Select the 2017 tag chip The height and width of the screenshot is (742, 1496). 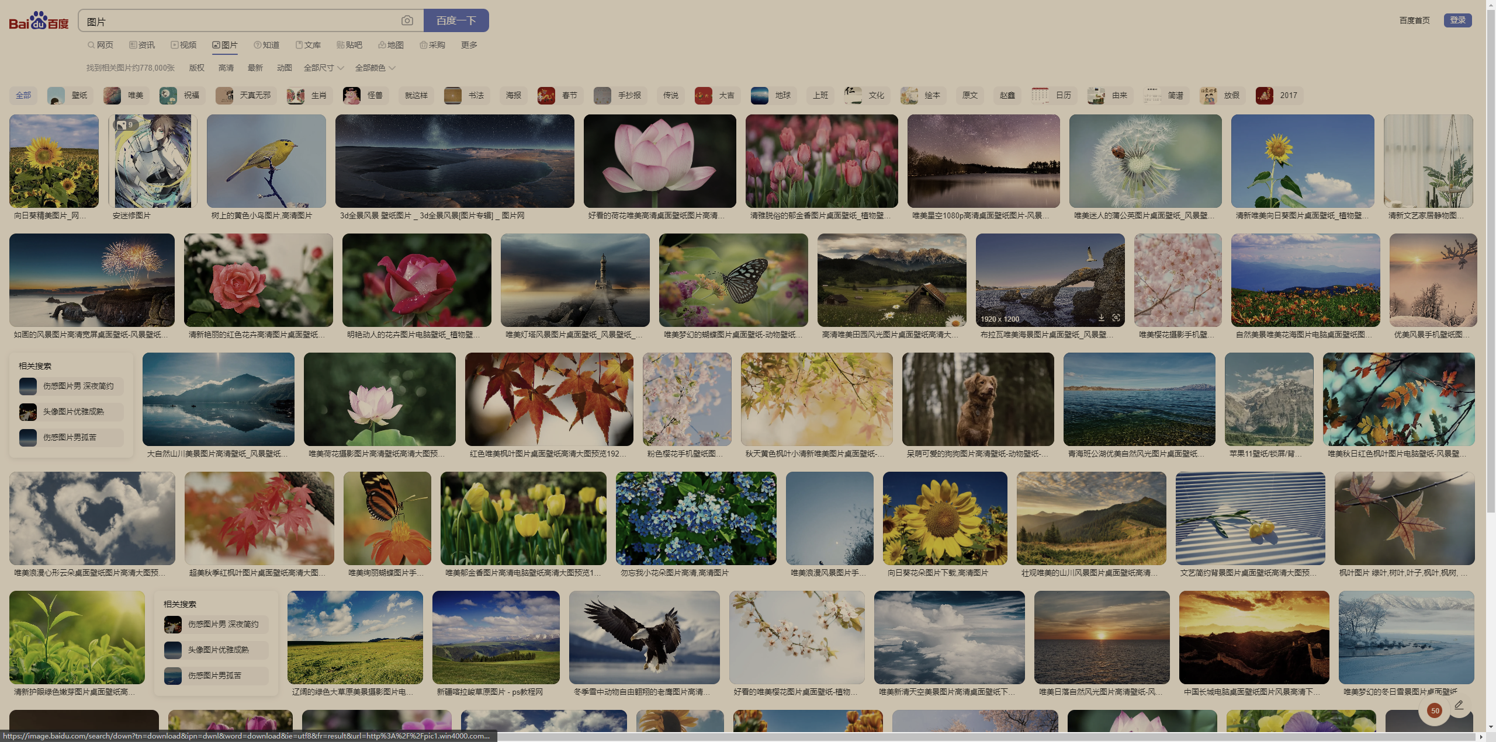(1278, 95)
